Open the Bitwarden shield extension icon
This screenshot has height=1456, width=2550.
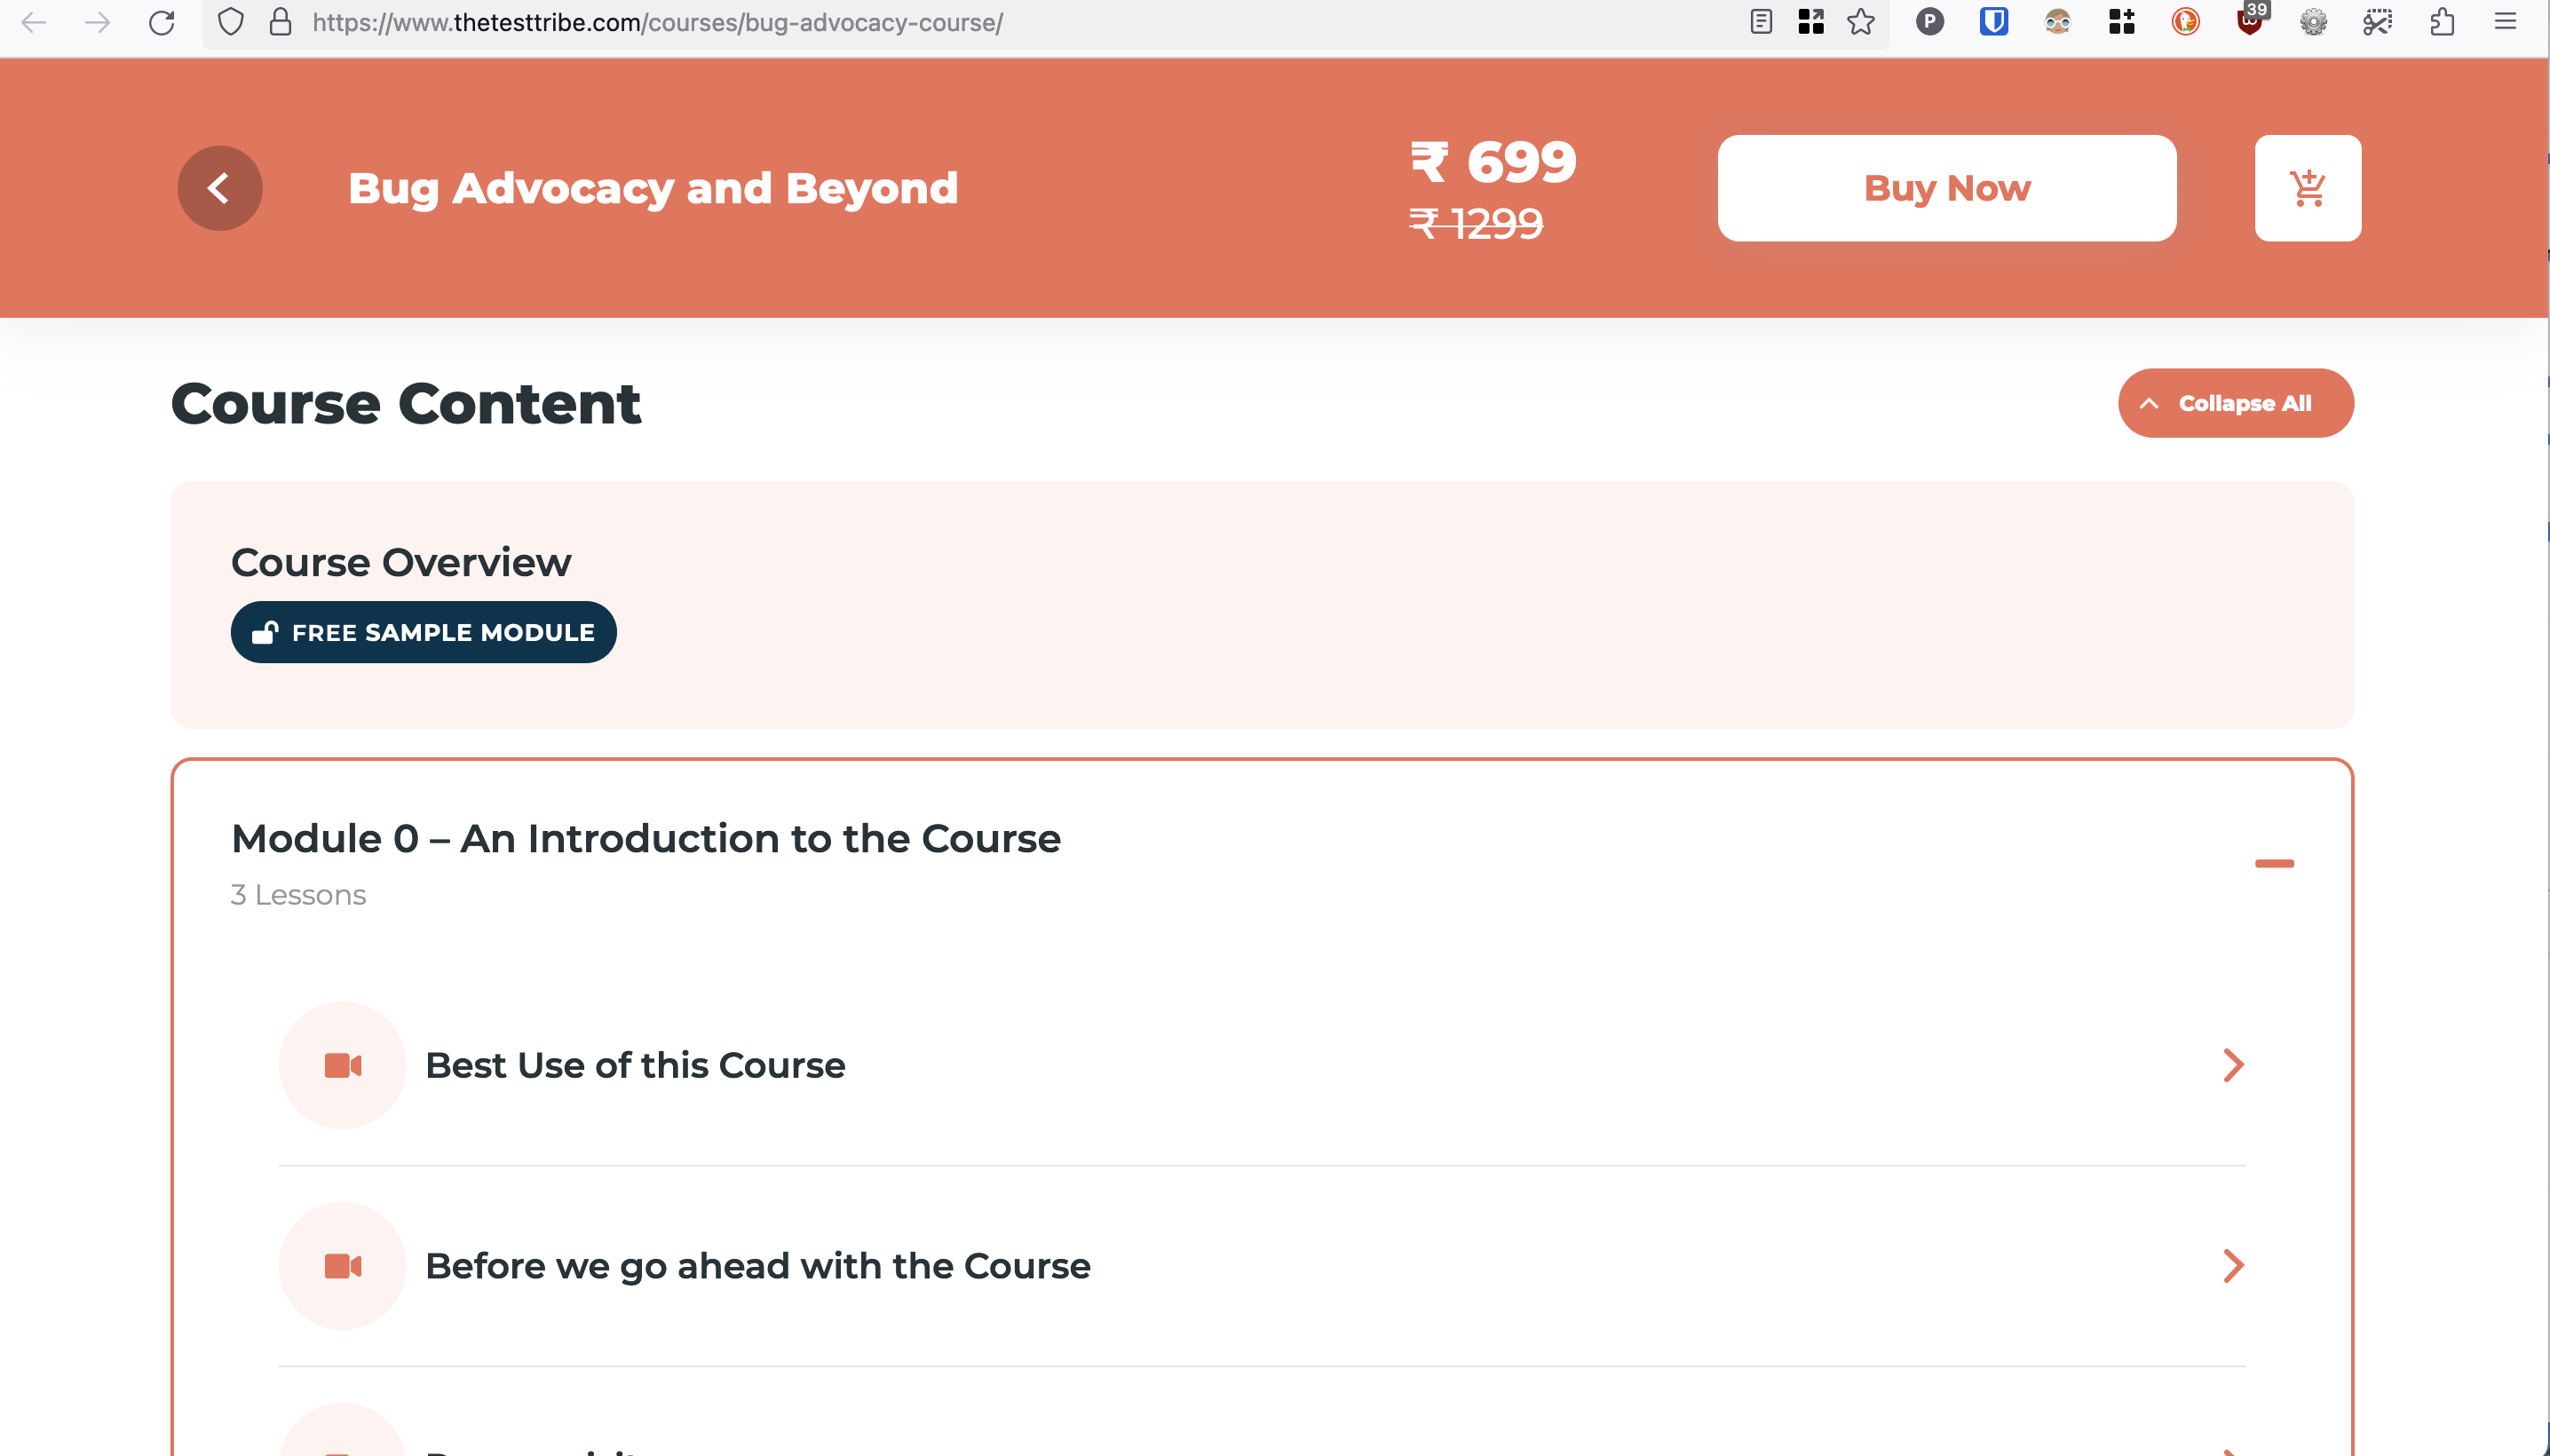[1993, 22]
